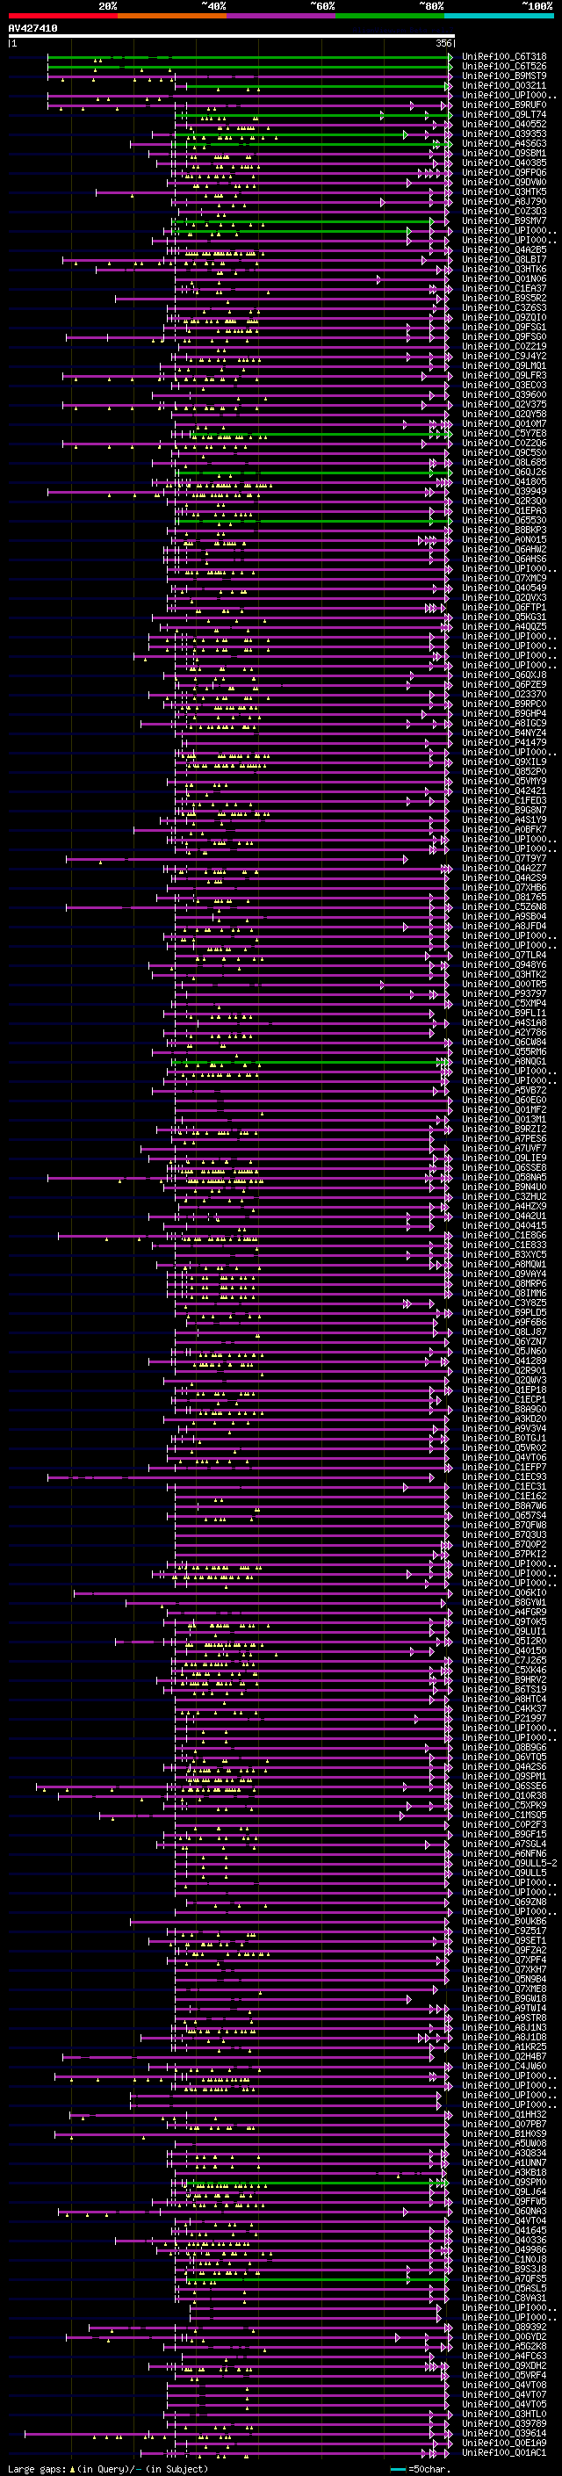Select the UniRef100_Q40415 label
The height and width of the screenshot is (2476, 562).
point(504,1225)
